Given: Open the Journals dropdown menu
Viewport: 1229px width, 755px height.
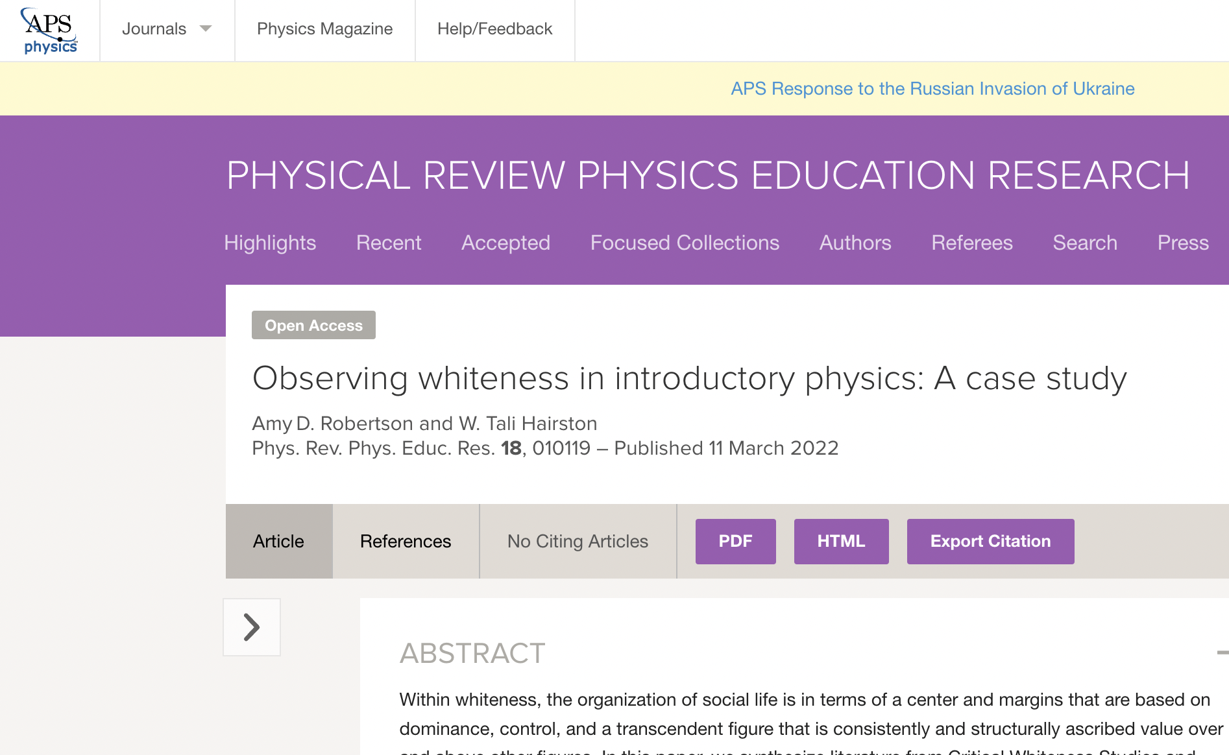Looking at the screenshot, I should click(167, 29).
